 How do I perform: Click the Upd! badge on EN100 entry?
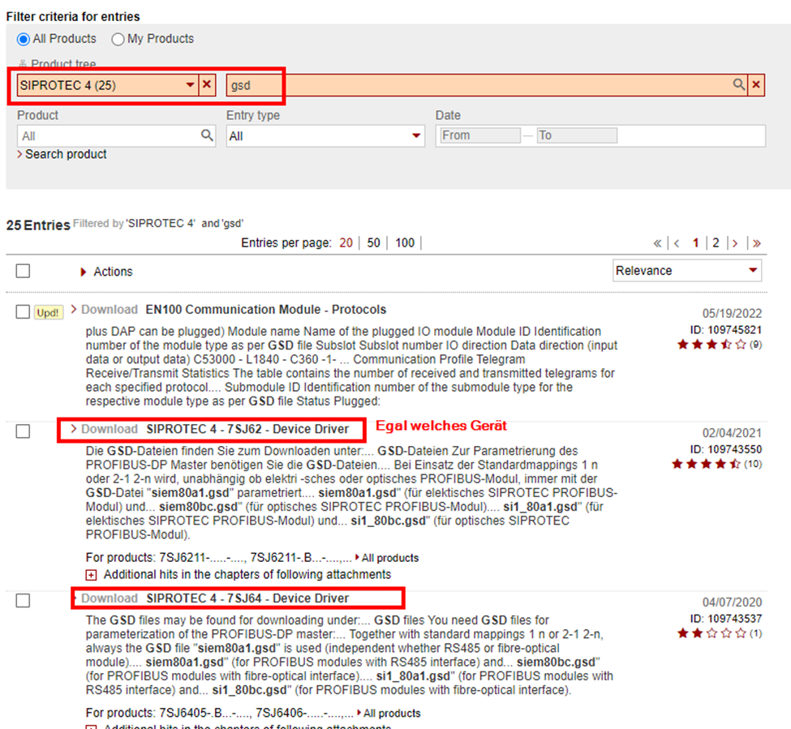point(49,312)
